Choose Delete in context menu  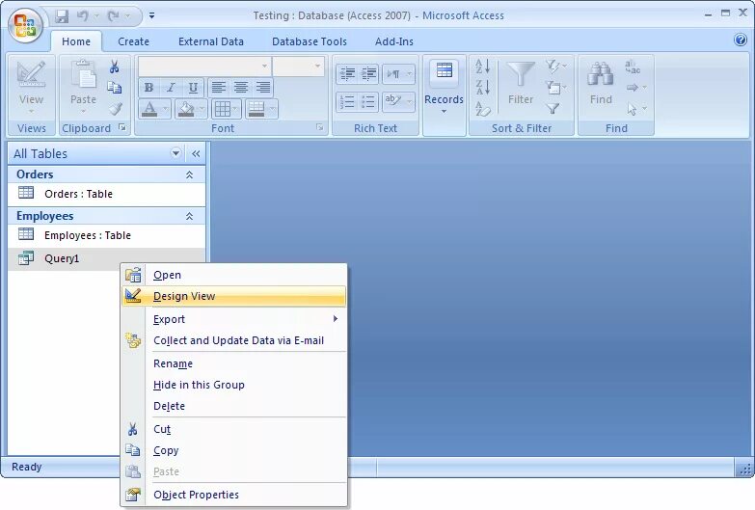point(234,406)
